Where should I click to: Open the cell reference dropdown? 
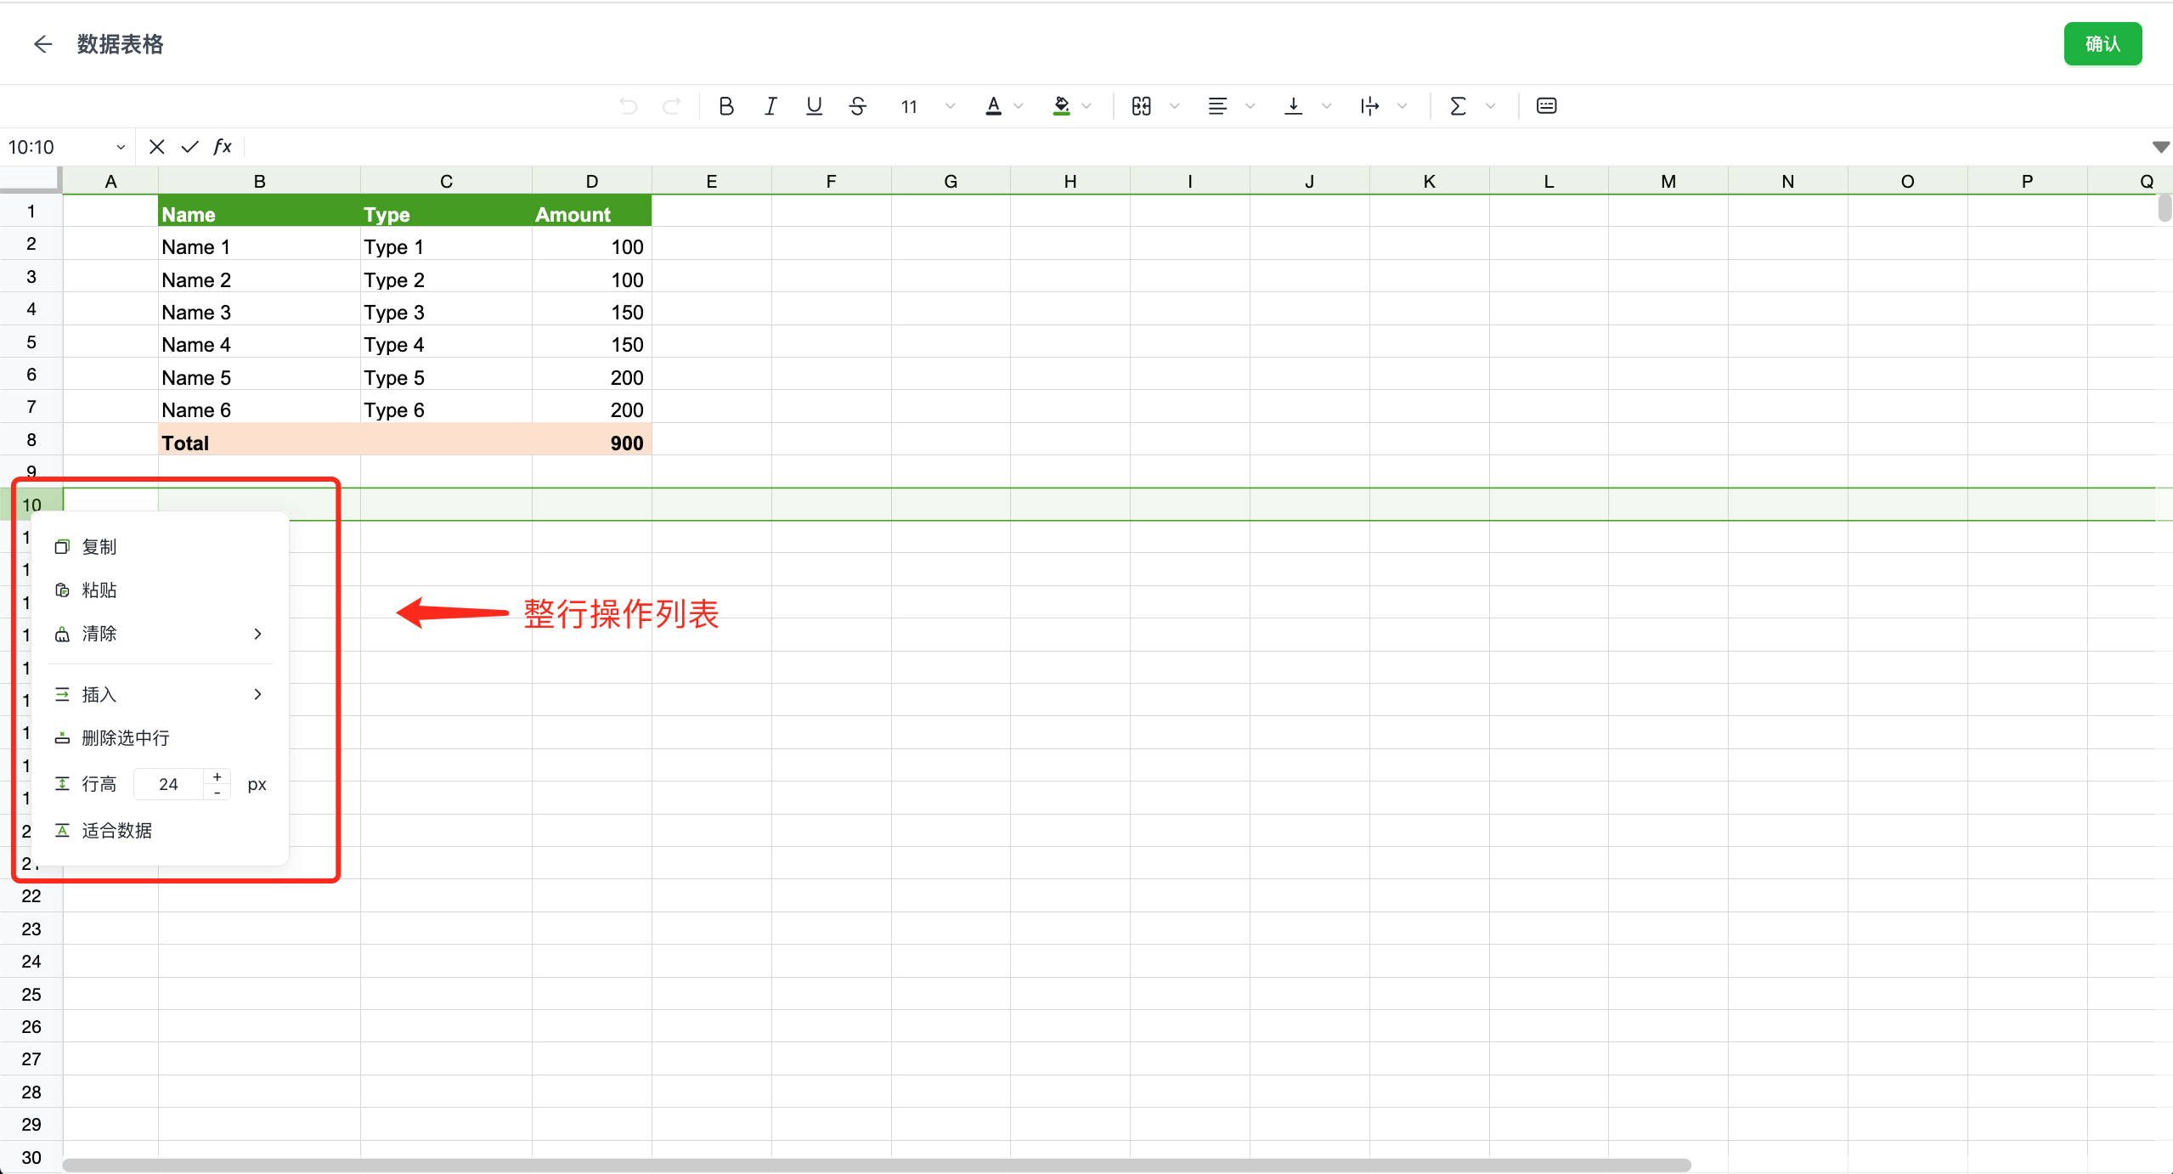click(121, 148)
